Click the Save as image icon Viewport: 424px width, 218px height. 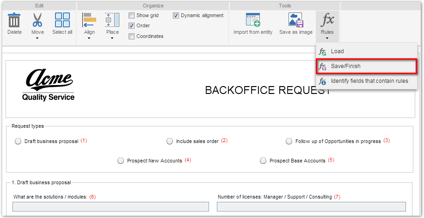[295, 20]
